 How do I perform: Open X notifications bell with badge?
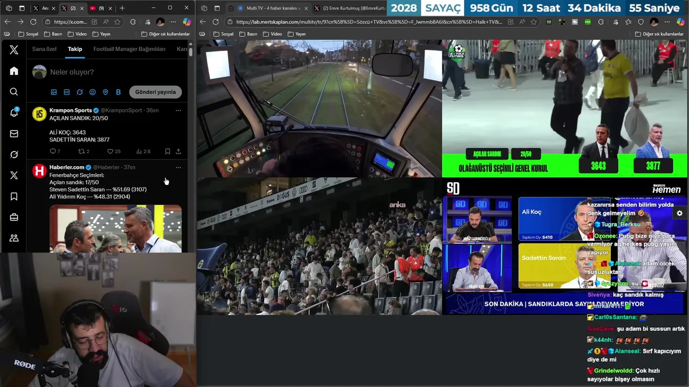14,112
